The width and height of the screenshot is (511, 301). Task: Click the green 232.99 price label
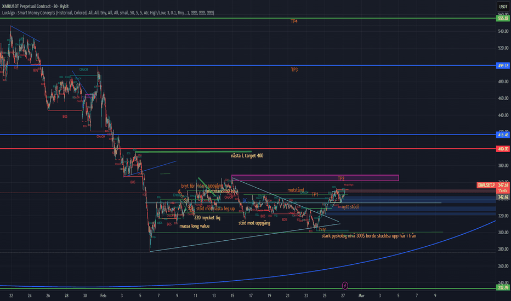point(503,288)
